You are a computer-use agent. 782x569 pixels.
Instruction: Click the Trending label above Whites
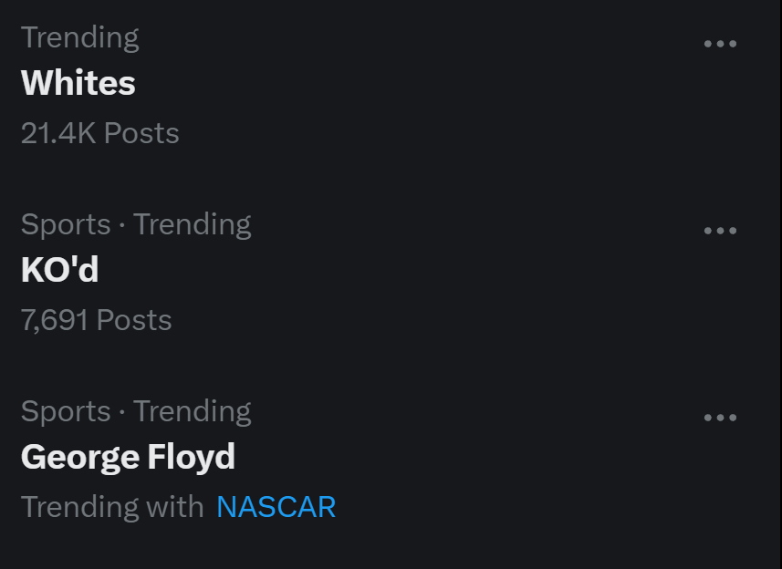[x=79, y=37]
